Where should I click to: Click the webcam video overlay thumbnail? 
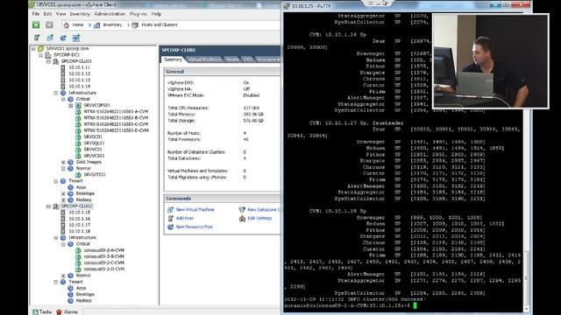point(491,61)
